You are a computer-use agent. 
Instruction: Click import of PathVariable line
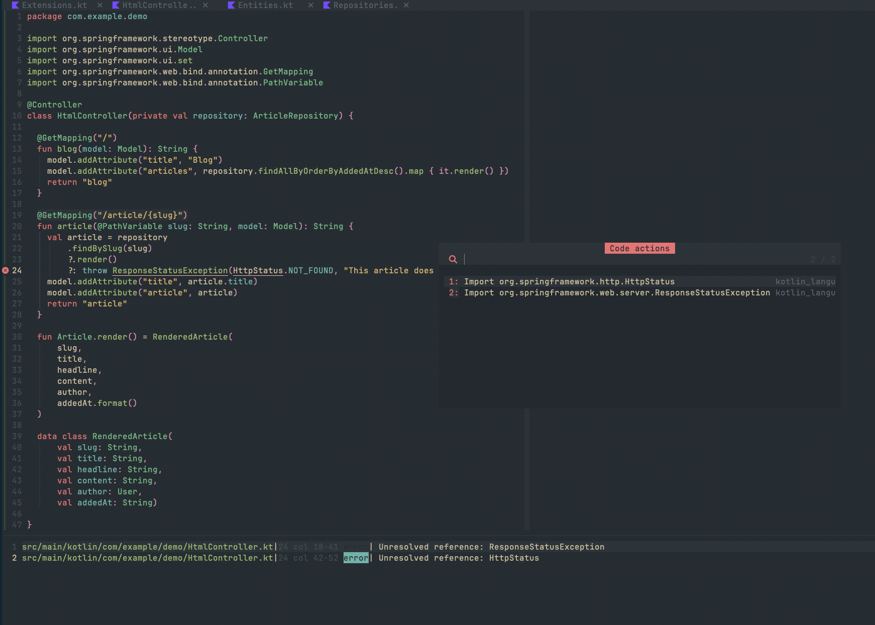175,82
